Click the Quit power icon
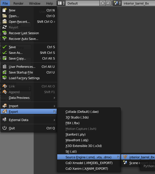The image size is (155, 174). point(5,128)
